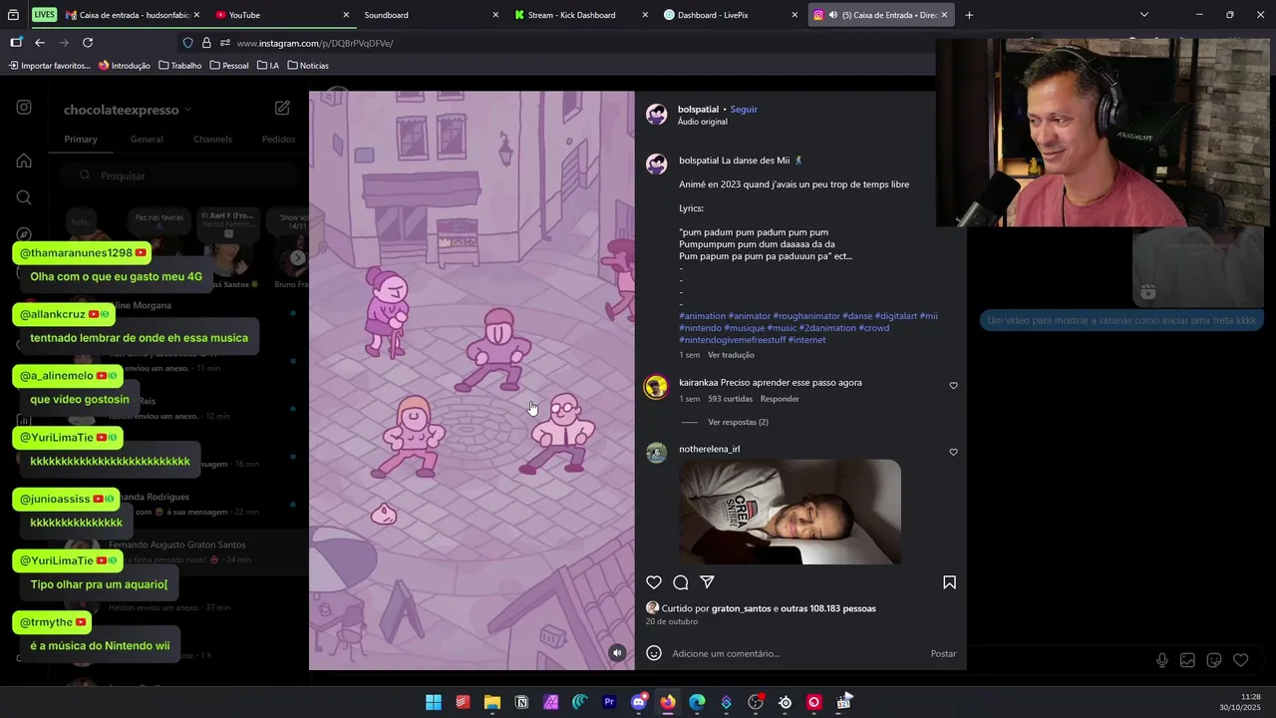Image resolution: width=1276 pixels, height=718 pixels.
Task: Reply to kairankaa's comment with Responder
Action: click(780, 399)
